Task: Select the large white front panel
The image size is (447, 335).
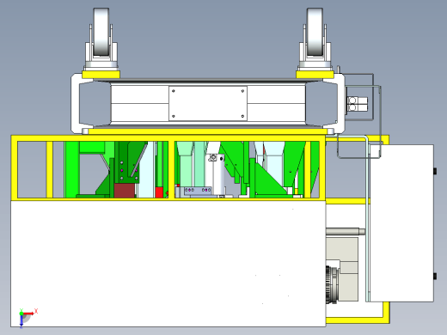Action: [x=168, y=264]
